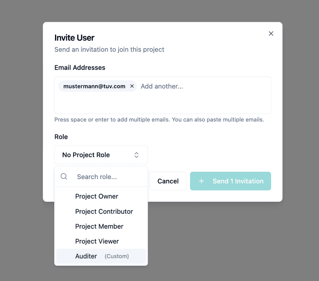
Task: Click the mustermann@tuv.com email chip text
Action: point(94,86)
